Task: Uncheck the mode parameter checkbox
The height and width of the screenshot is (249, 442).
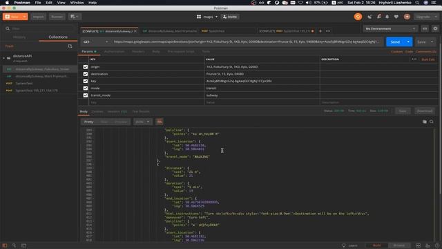Action: [x=86, y=88]
